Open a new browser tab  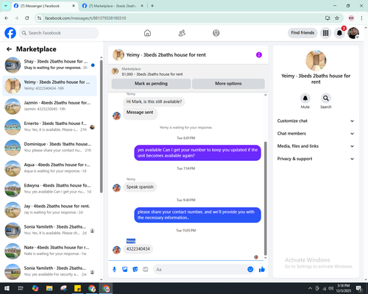152,6
